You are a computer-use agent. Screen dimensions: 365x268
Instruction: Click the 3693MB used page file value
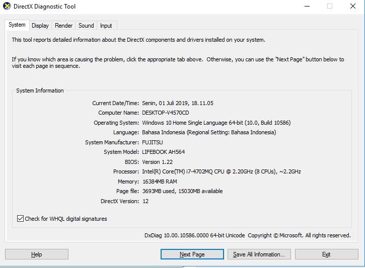point(182,191)
